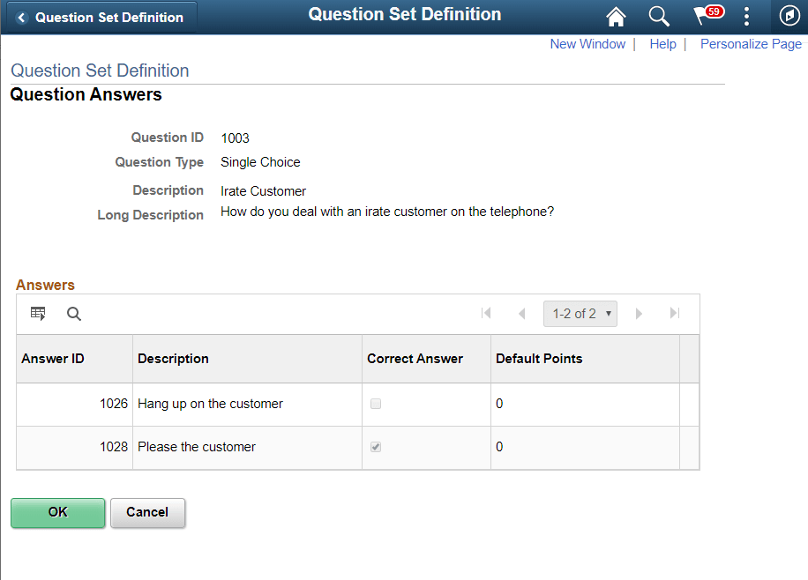This screenshot has width=808, height=580.
Task: Jump to first row using first-row arrow
Action: click(486, 313)
